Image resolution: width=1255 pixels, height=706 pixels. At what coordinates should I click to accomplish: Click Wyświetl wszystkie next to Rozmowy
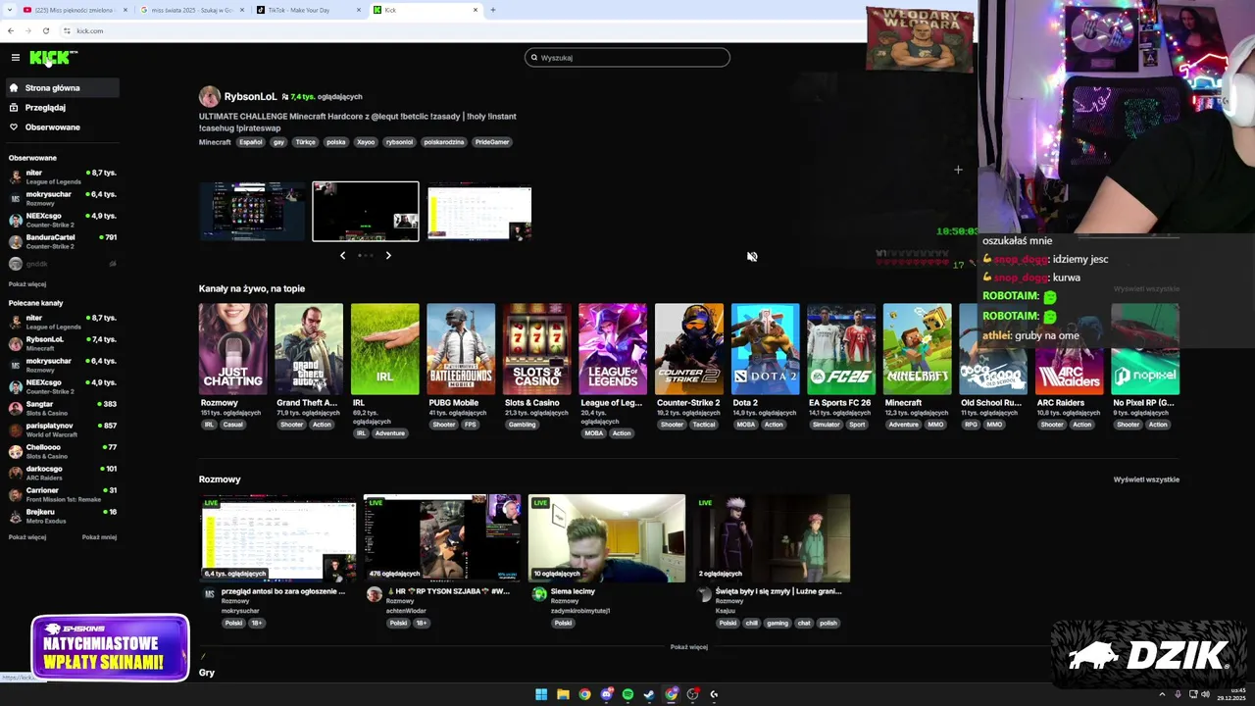point(1146,479)
